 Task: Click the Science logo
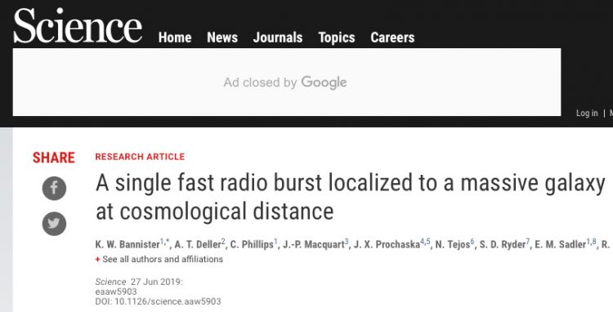pos(78,25)
